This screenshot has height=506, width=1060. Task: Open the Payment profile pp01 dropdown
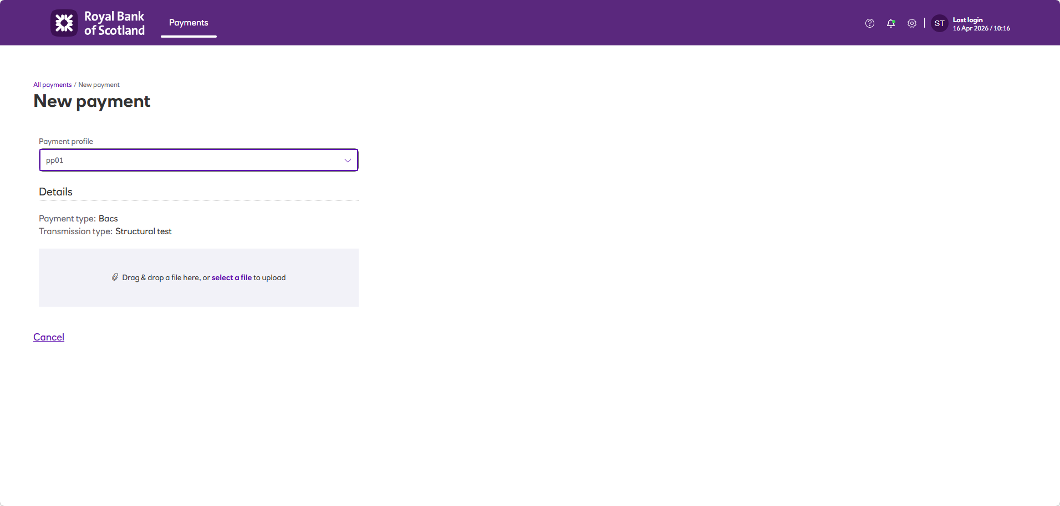pyautogui.click(x=198, y=160)
